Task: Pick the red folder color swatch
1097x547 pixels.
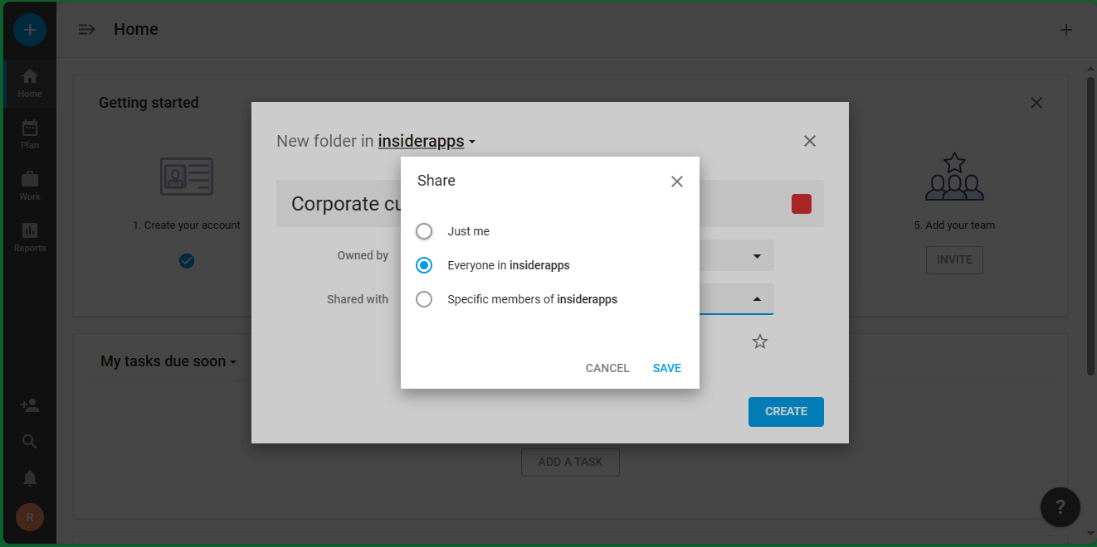Action: [x=801, y=204]
